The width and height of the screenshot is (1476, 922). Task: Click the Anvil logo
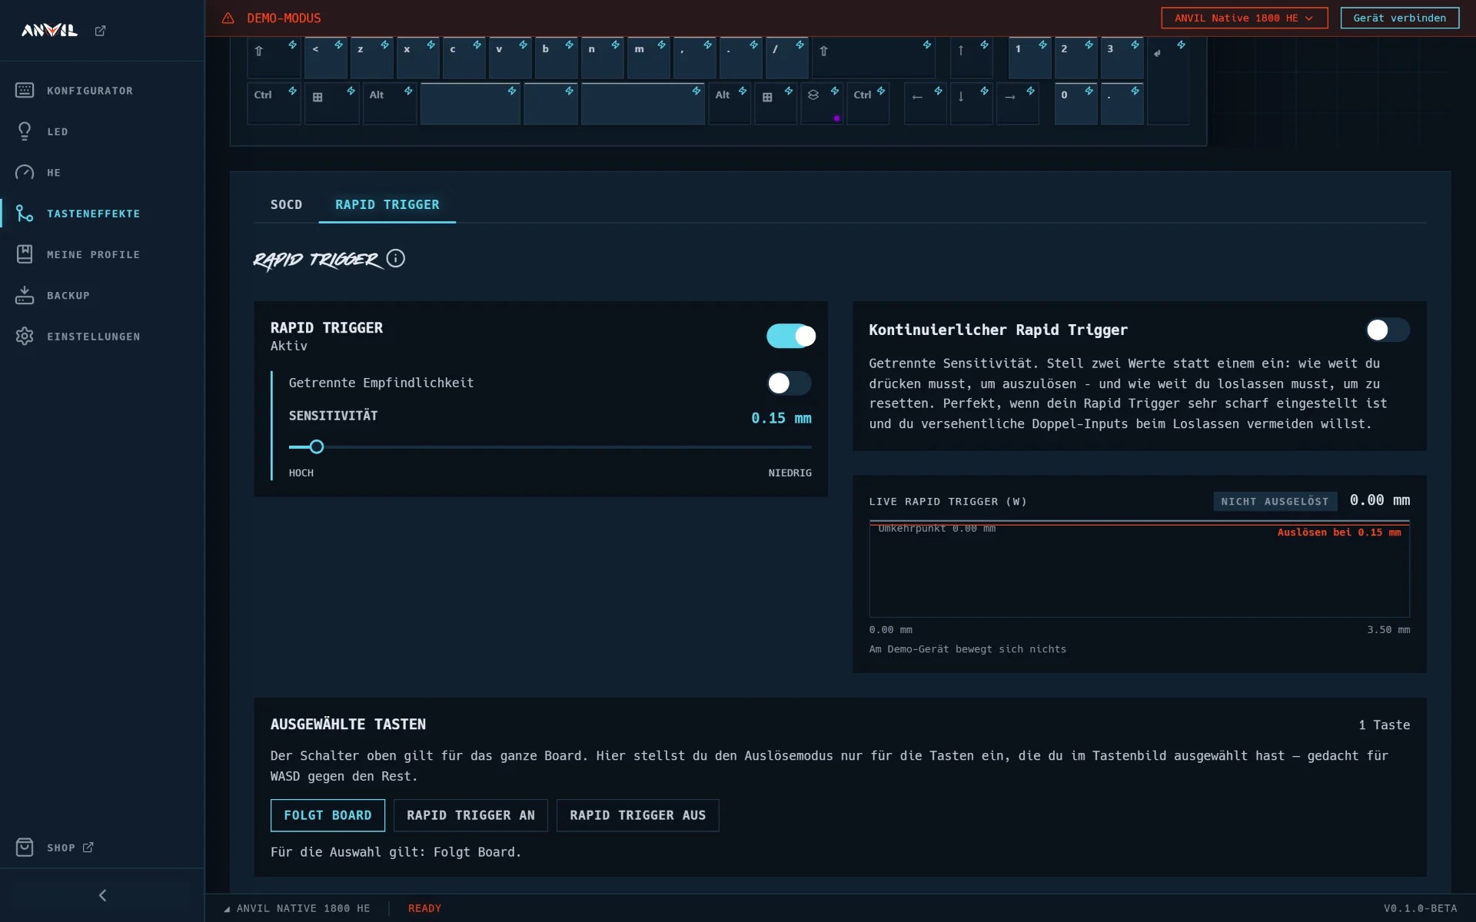point(49,31)
